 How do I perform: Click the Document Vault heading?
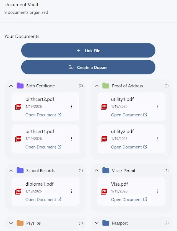21,5
